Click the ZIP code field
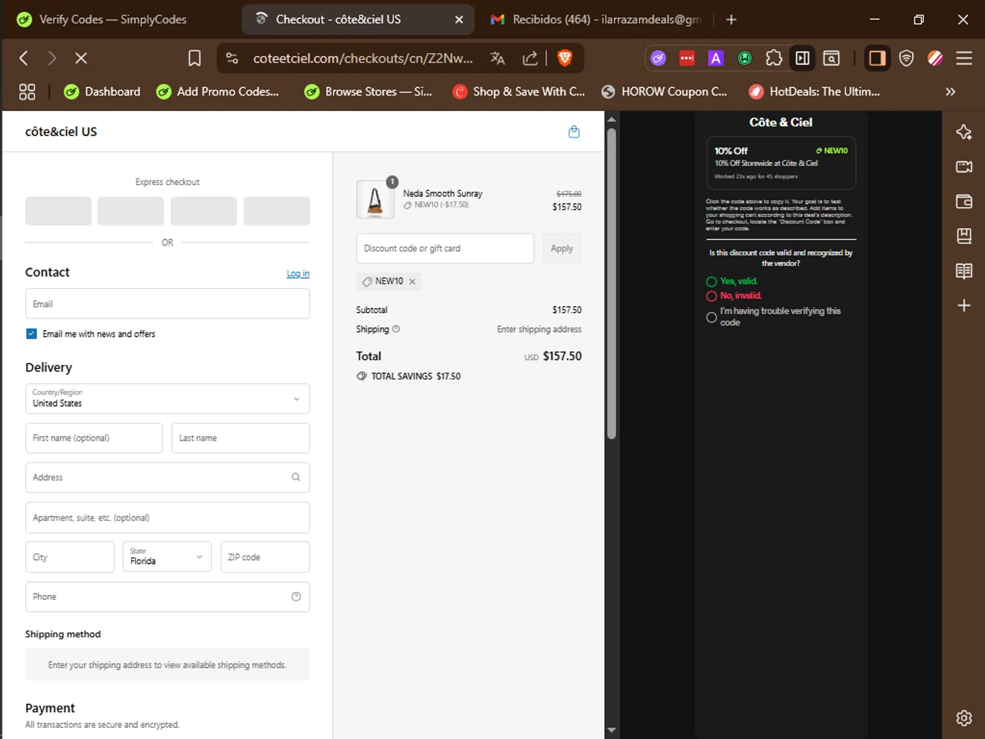 [265, 556]
